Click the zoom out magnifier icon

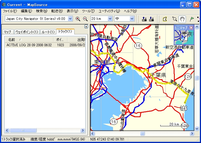[x=85, y=19]
